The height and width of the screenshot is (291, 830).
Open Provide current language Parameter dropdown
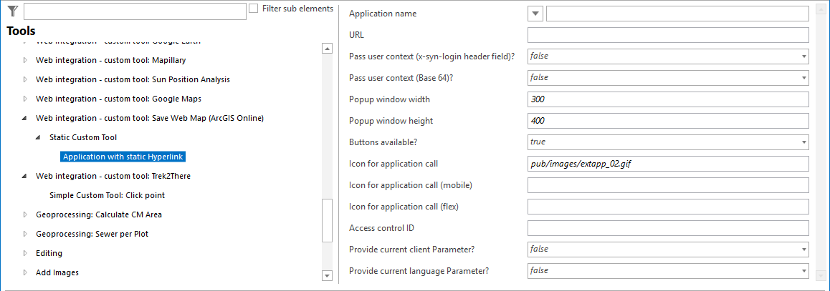tap(803, 271)
